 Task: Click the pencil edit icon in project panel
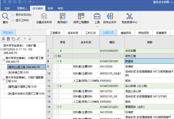(x=19, y=39)
